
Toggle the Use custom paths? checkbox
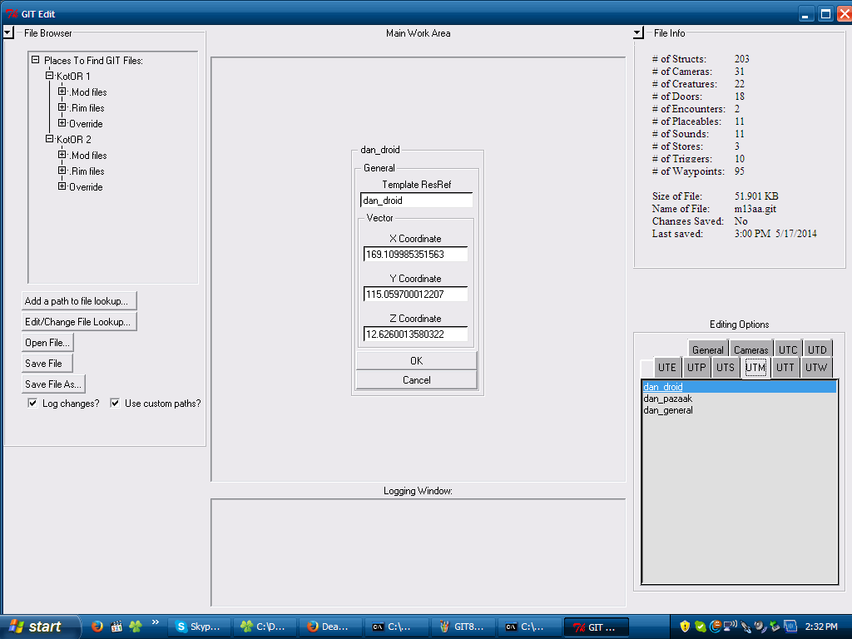click(x=115, y=404)
